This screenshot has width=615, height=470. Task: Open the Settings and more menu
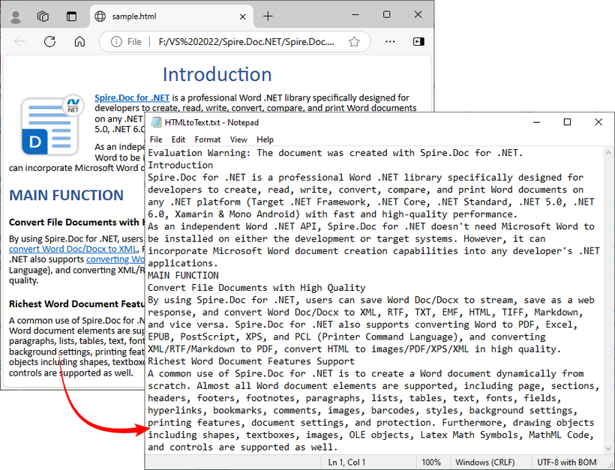[x=389, y=41]
